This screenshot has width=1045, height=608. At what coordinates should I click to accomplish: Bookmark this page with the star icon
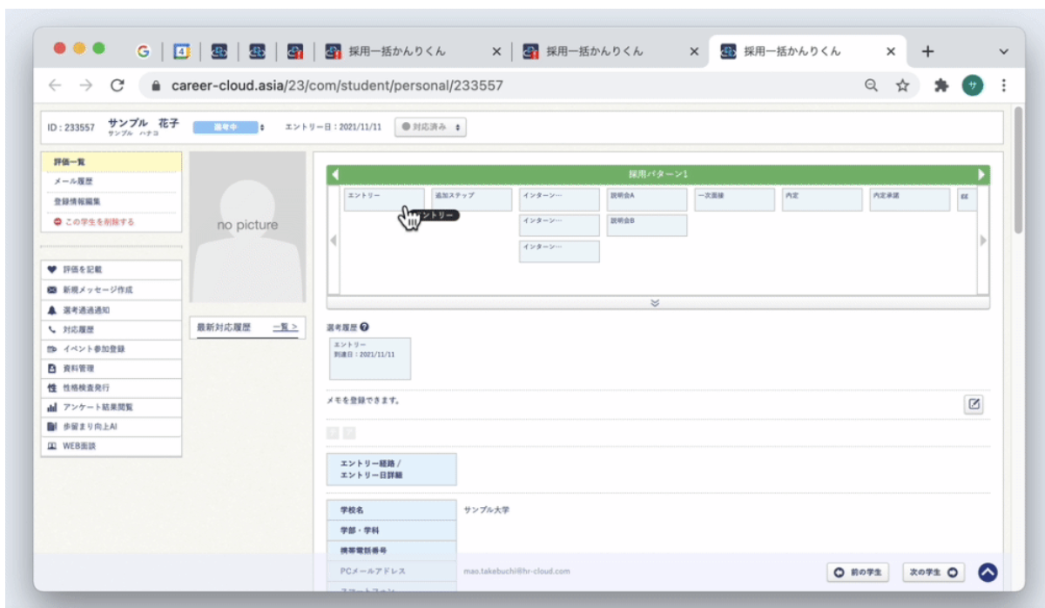coord(903,85)
